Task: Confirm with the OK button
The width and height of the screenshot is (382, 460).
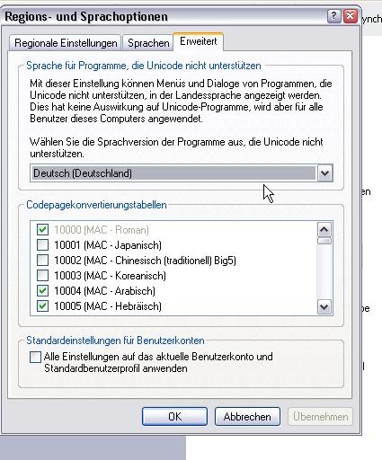Action: point(174,416)
